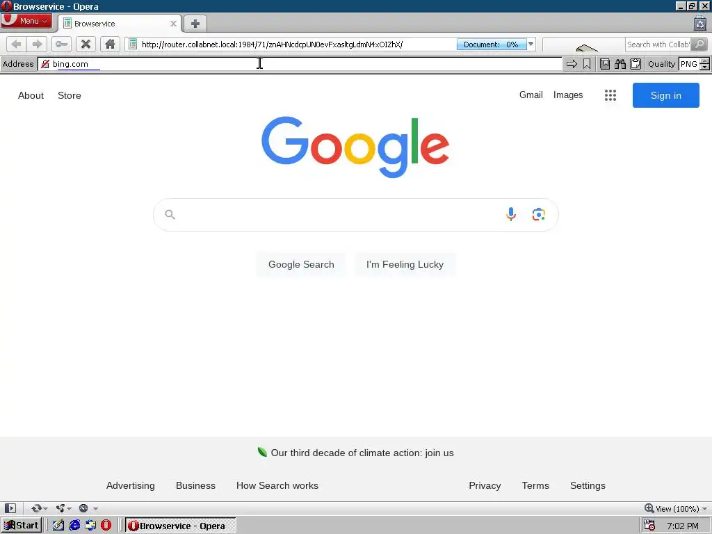Close the Browservice tab
The image size is (712, 534).
(173, 24)
